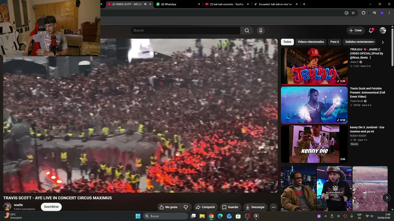Open Outlook from the taskbar
This screenshot has width=394, height=221.
[229, 216]
